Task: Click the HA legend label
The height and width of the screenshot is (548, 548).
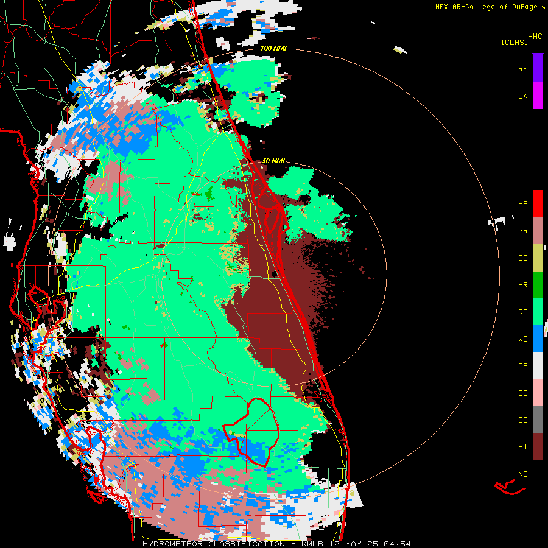Action: [522, 203]
